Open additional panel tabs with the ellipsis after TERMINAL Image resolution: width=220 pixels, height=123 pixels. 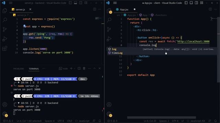(x=44, y=68)
